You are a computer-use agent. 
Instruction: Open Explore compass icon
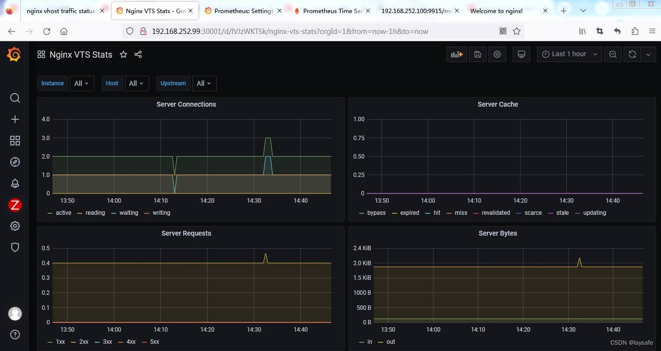pyautogui.click(x=15, y=162)
